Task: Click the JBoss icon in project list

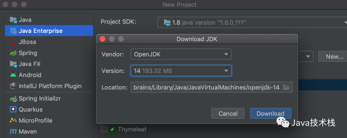Action: [x=13, y=42]
